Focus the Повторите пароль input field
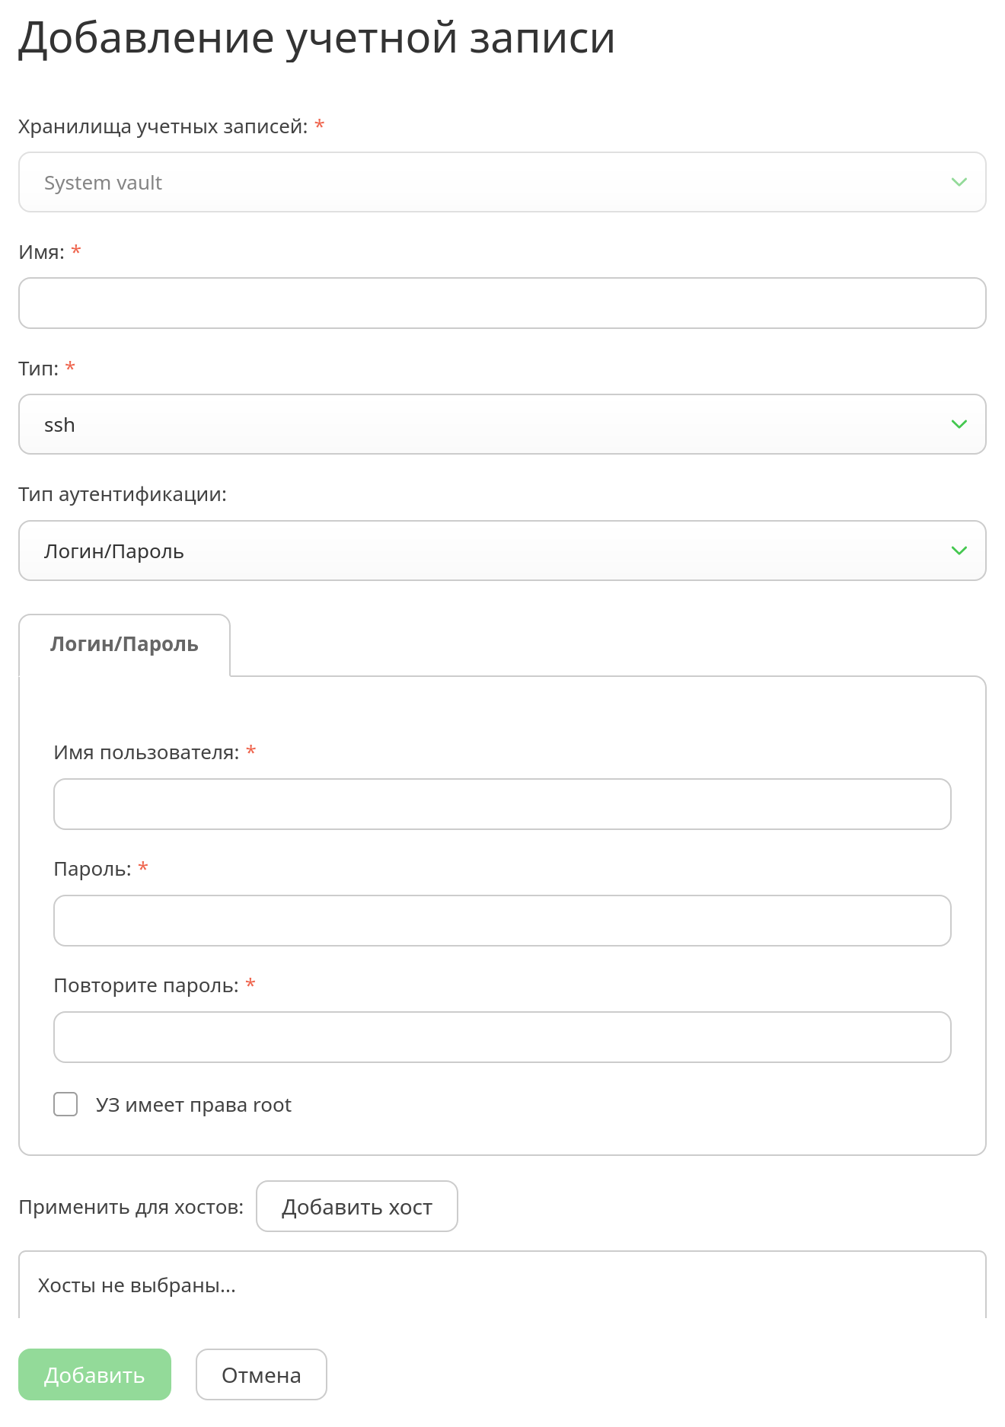 502,1037
